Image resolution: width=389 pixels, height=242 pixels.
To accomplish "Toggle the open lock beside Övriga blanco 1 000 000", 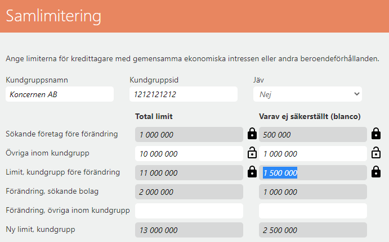I will point(376,153).
